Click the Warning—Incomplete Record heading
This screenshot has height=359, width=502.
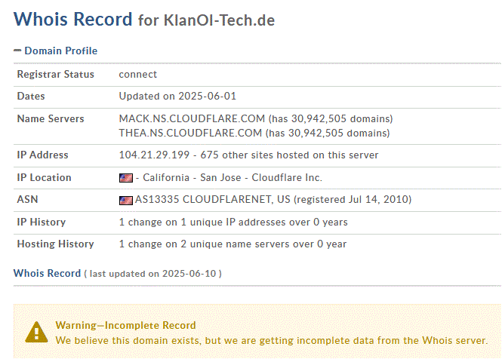point(125,325)
